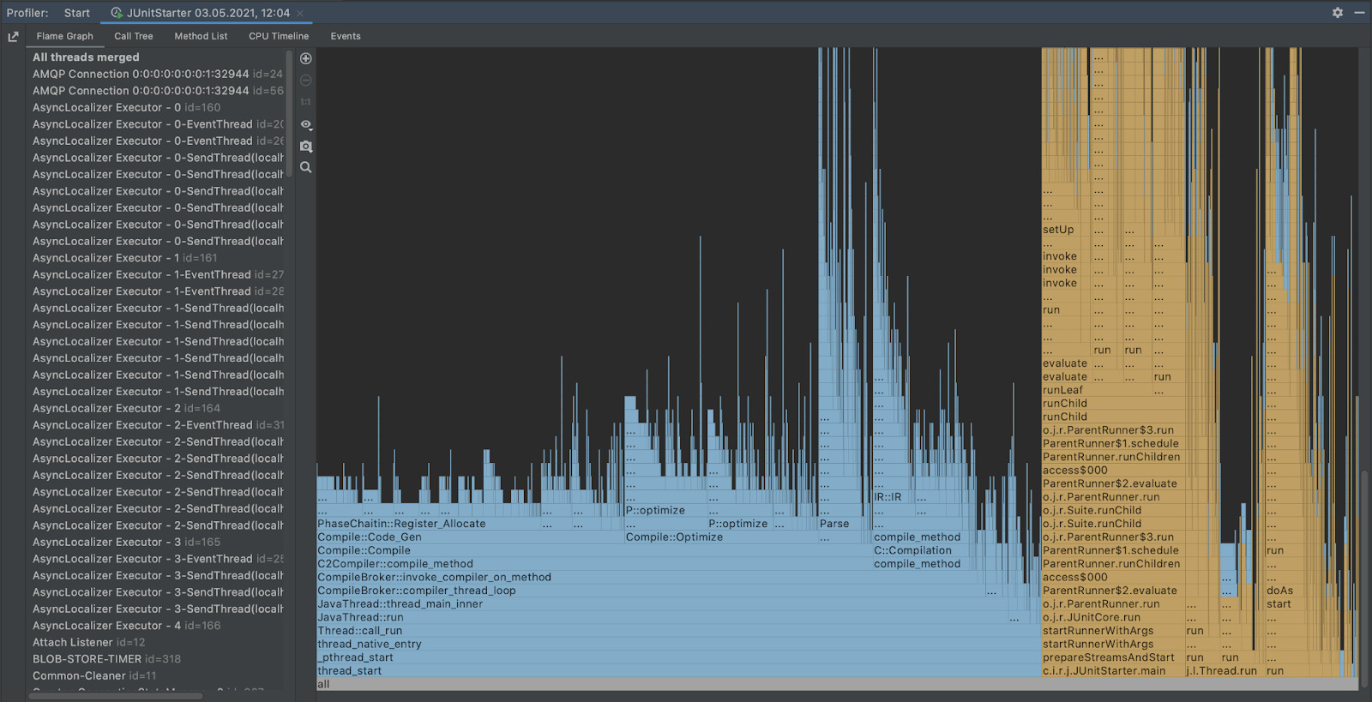The height and width of the screenshot is (702, 1372).
Task: Open the Events tab
Action: click(346, 36)
